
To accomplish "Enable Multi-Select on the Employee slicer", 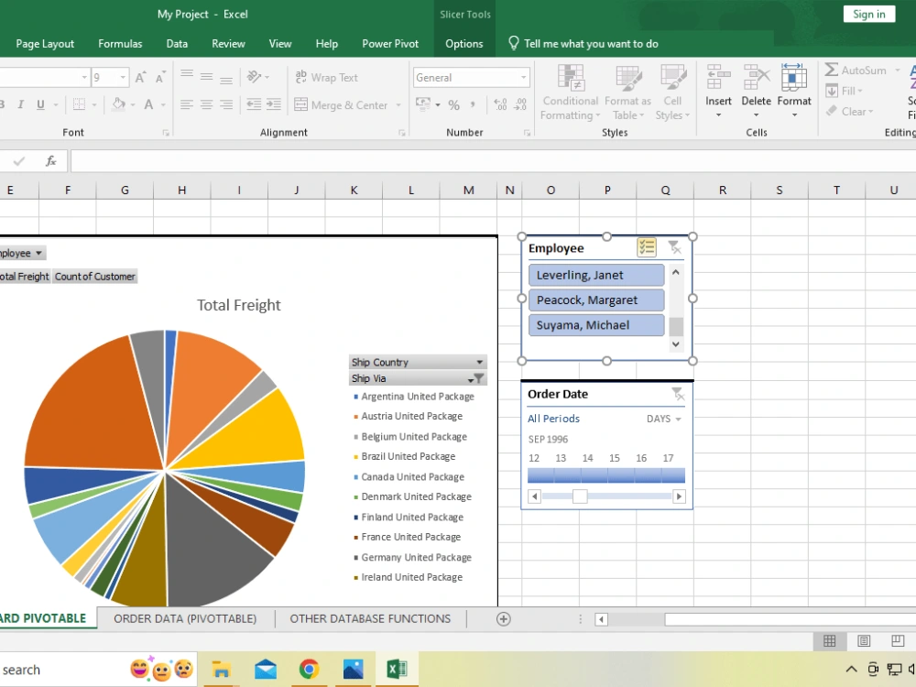I will [x=648, y=246].
